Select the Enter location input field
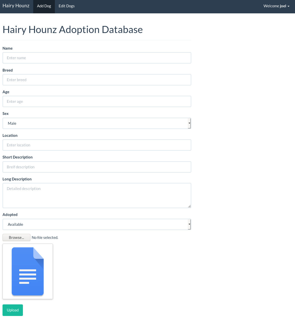 pos(97,145)
